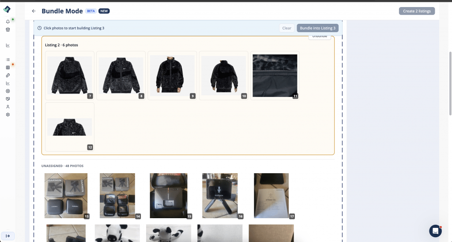452x242 pixels.
Task: Open the handshake icon in sidebar
Action: 8,99
